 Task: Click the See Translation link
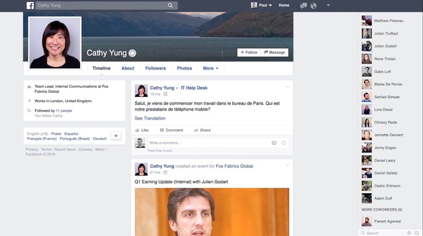tap(150, 118)
